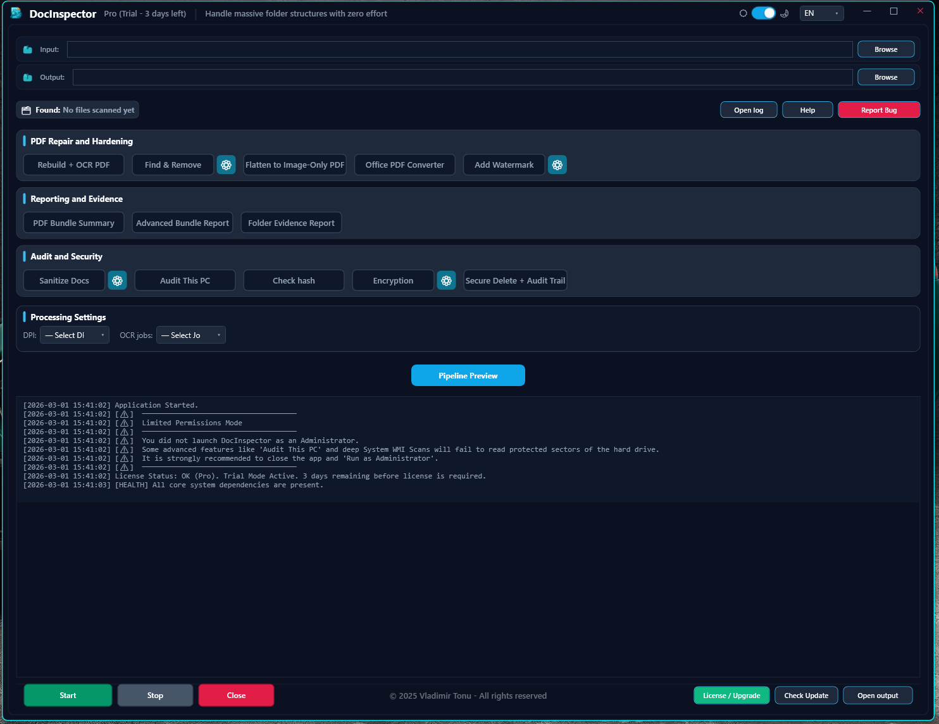Click the Pipeline Preview button
The height and width of the screenshot is (724, 939).
coord(468,375)
